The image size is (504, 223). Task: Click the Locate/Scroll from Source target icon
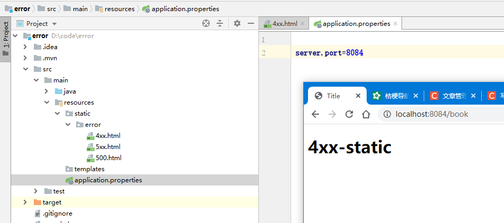coord(206,23)
